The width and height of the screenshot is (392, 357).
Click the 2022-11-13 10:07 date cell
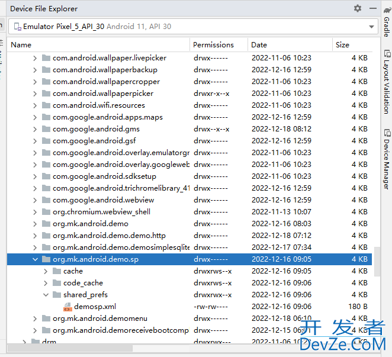click(281, 212)
